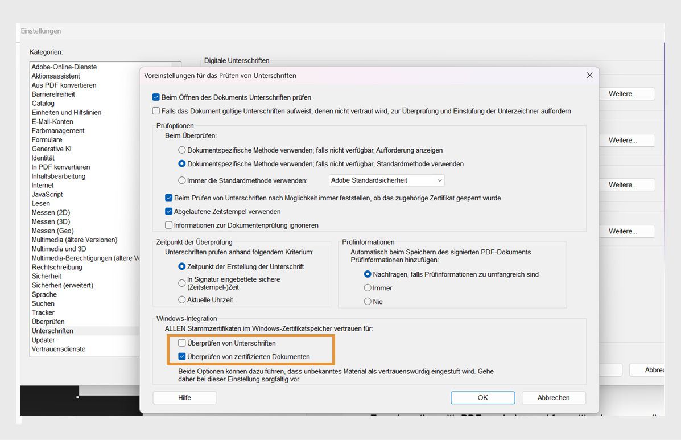Screen dimensions: 681x440
Task: Toggle 'Abgelaufene Zeitstempel verwenden'
Action: coord(169,211)
